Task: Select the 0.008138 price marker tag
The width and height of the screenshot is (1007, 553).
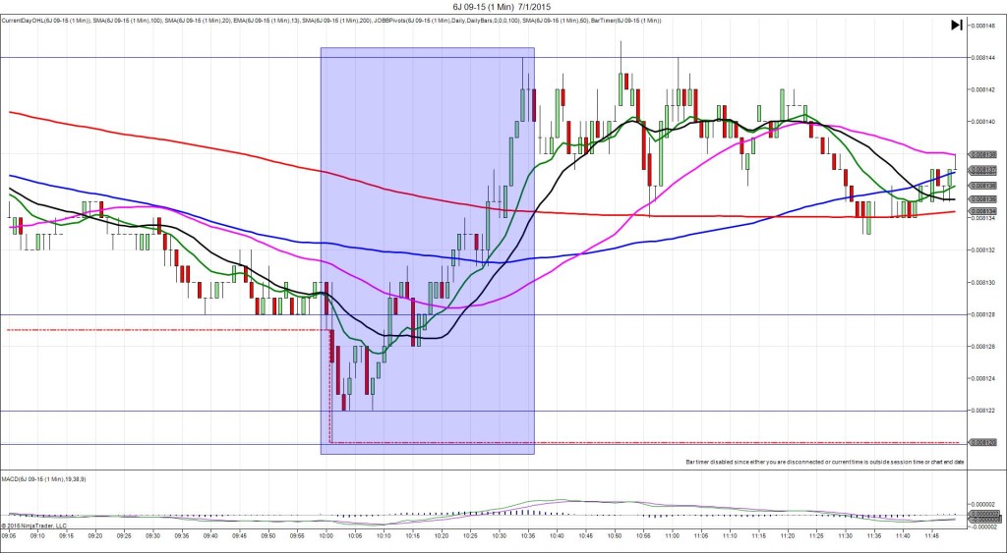Action: point(983,154)
